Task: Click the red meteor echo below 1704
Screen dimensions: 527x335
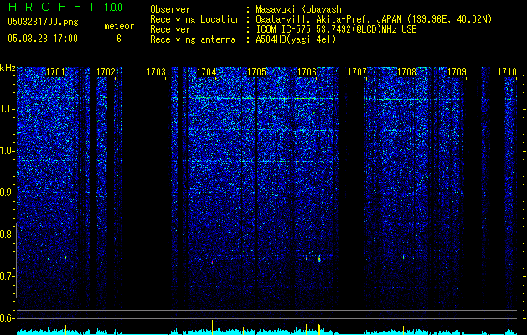Action: tap(213, 261)
